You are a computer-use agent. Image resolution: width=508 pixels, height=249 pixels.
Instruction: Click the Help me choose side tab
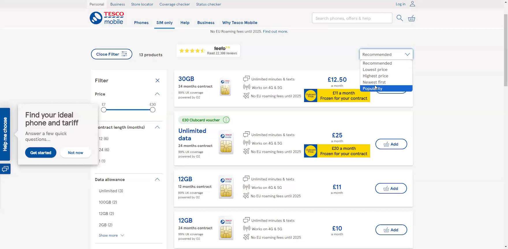click(x=5, y=134)
